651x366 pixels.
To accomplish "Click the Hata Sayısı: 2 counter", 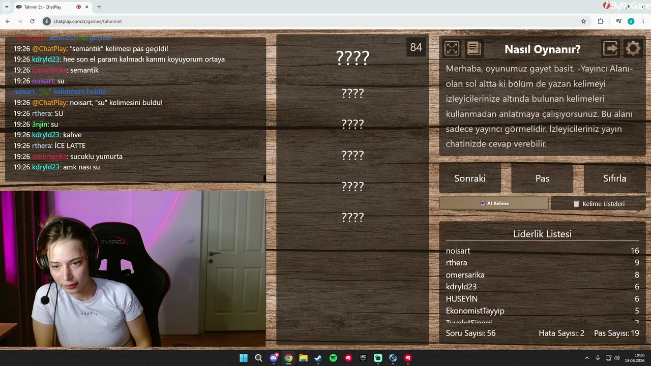I will pos(561,333).
